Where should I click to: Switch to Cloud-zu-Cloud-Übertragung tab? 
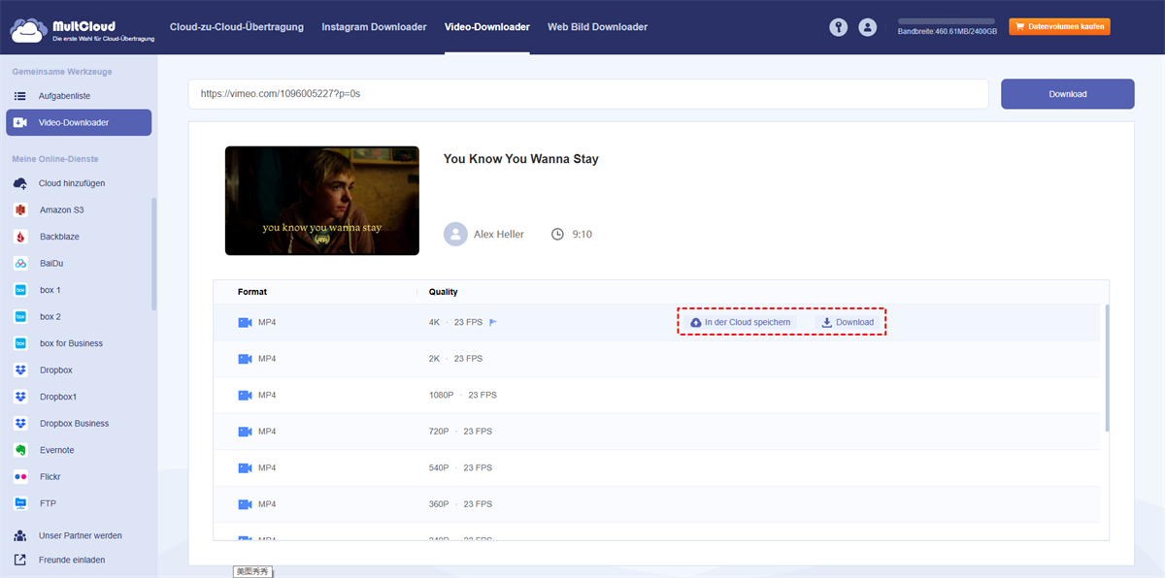coord(236,27)
